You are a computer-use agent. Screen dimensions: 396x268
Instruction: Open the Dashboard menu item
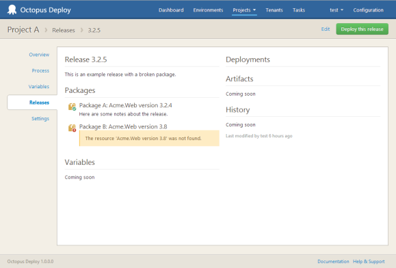pos(171,10)
